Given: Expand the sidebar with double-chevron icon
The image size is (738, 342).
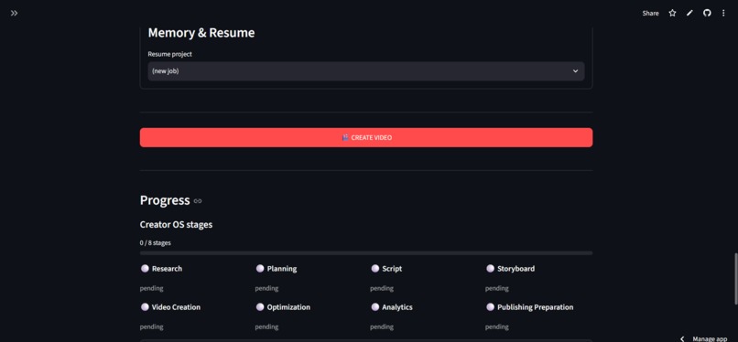Looking at the screenshot, I should click(14, 13).
